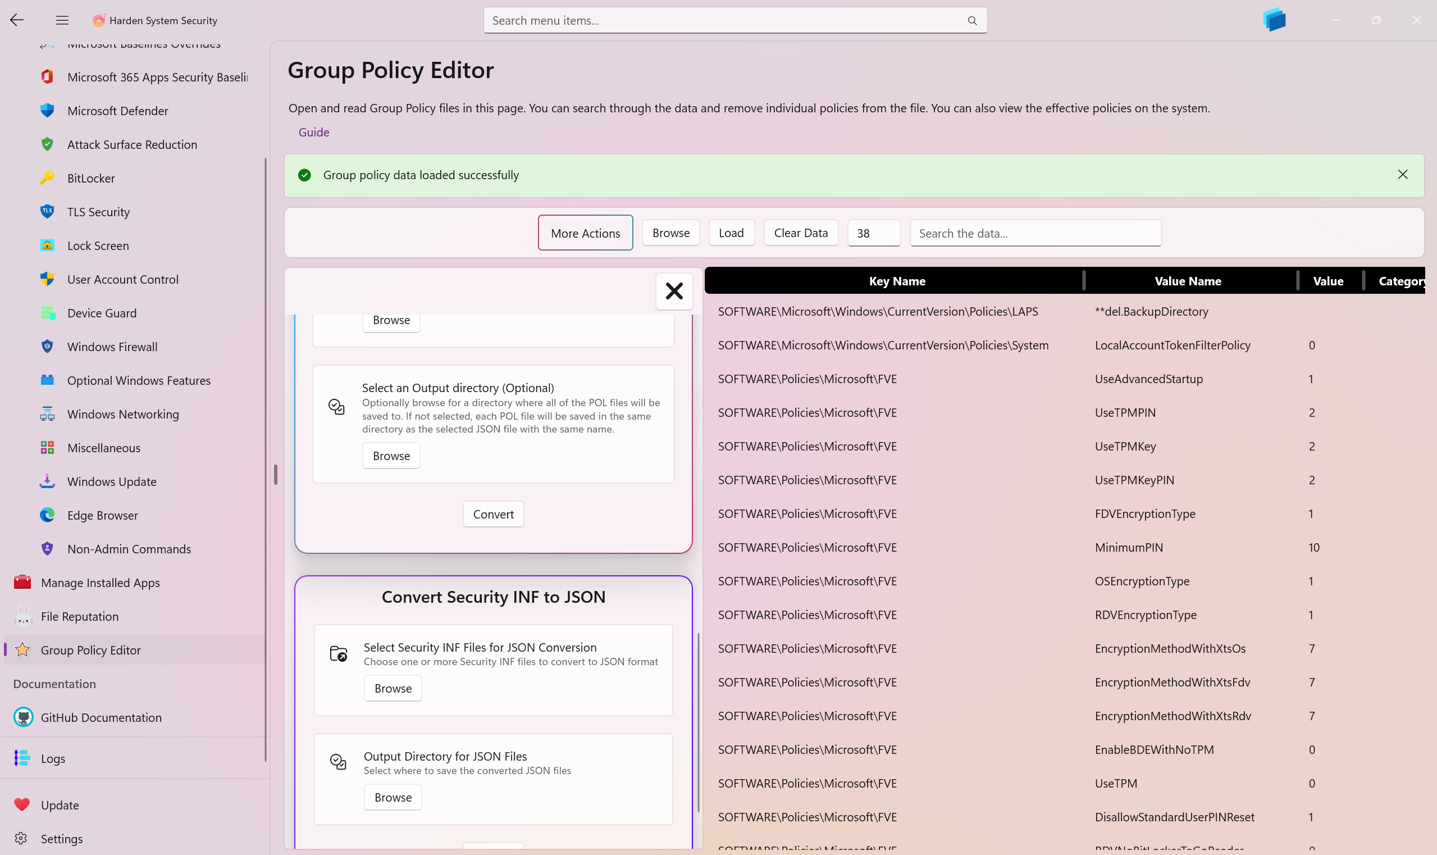Open Microsoft Defender shield icon
Screen dimensions: 1437x855
47,111
